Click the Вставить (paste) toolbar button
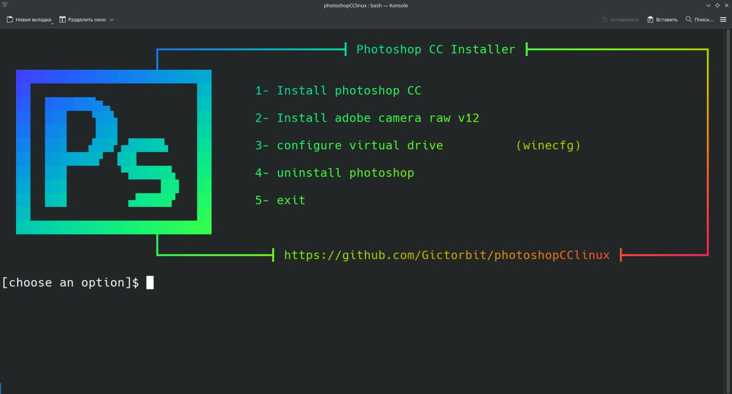The height and width of the screenshot is (394, 732). (662, 19)
